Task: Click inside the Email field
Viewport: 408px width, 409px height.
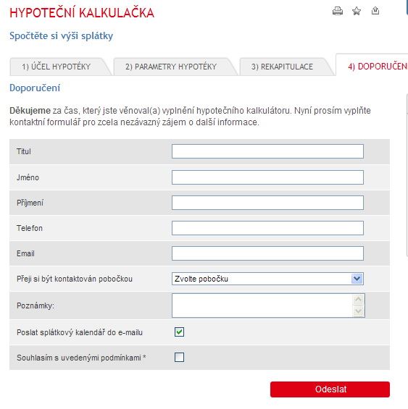Action: 267,253
